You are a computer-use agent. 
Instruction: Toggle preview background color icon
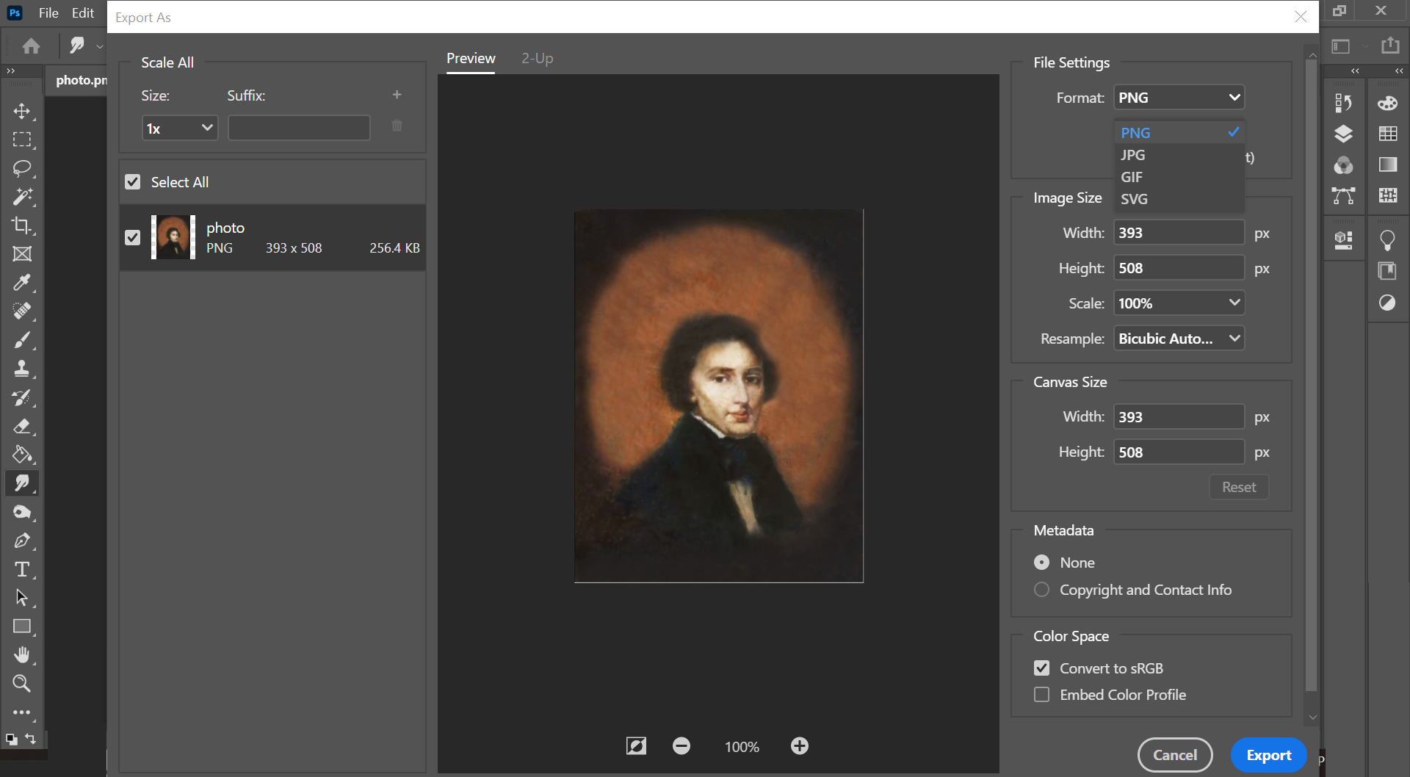[x=636, y=746]
